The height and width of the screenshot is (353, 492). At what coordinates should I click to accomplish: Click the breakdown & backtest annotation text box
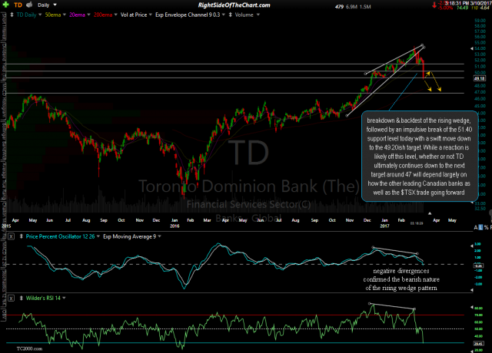point(419,156)
